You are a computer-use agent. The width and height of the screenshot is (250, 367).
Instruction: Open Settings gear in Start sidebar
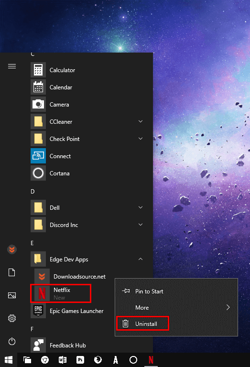[12, 318]
